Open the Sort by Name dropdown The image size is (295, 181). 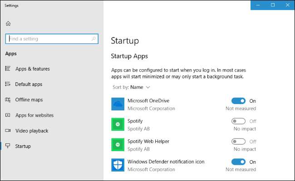click(140, 87)
